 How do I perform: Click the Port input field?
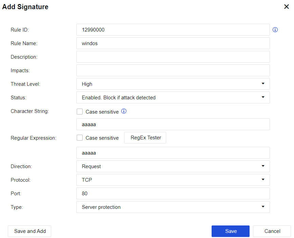[173, 194]
